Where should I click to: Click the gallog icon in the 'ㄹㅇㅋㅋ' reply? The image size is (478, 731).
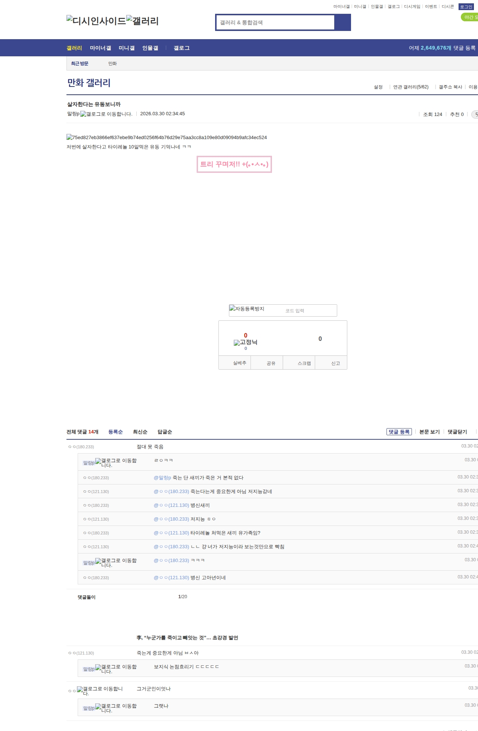click(x=116, y=463)
